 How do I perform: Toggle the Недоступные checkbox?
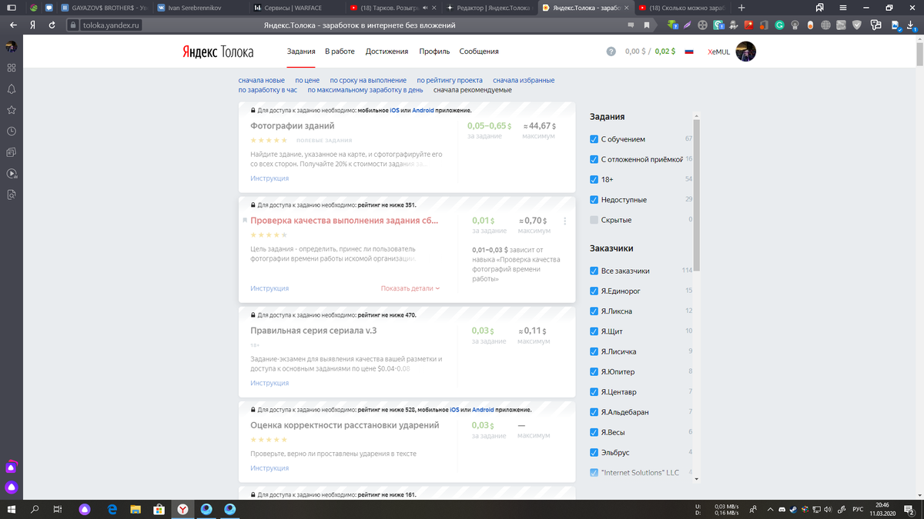coord(594,200)
